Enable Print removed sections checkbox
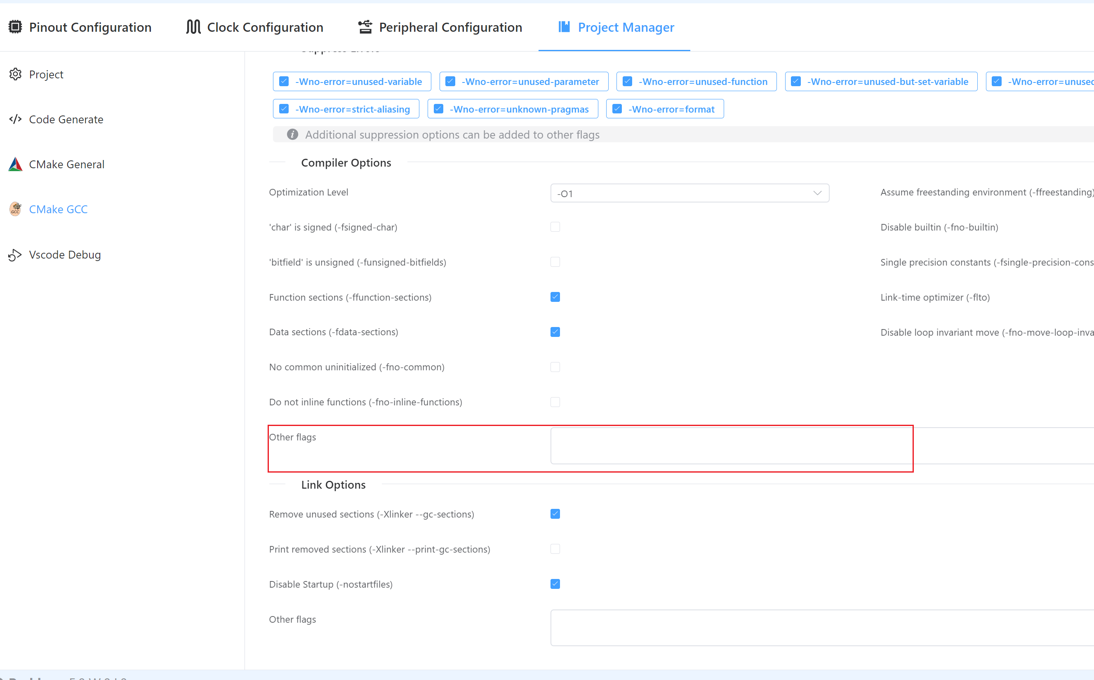Screen dimensions: 1094x680 pyautogui.click(x=555, y=549)
